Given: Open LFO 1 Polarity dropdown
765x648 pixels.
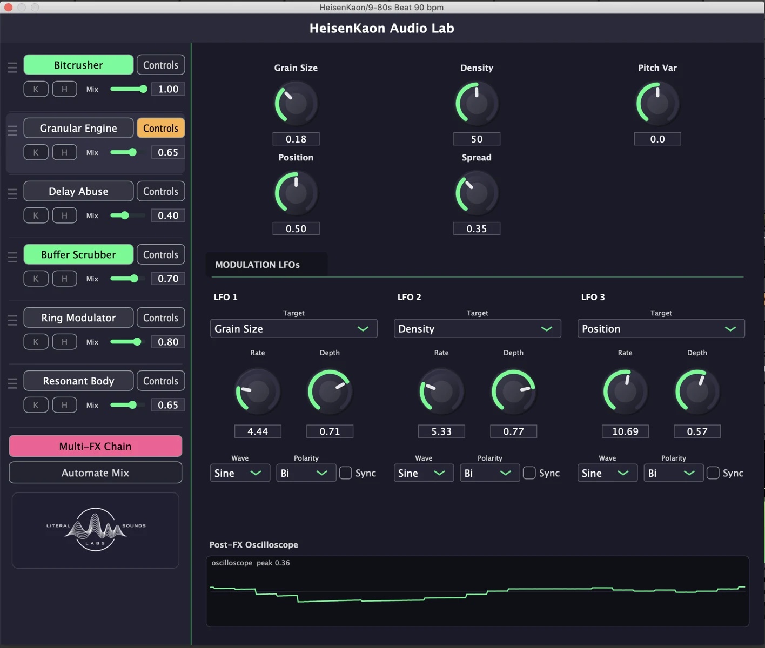Looking at the screenshot, I should (x=306, y=473).
